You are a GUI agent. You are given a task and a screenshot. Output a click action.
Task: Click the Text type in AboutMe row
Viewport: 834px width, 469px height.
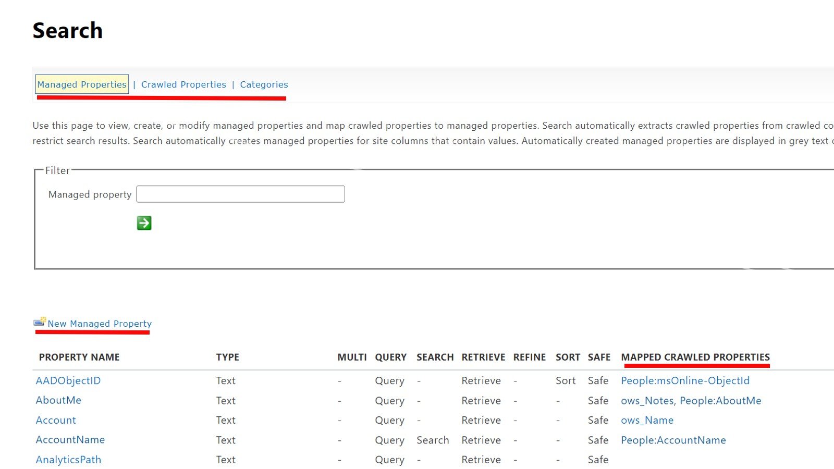[226, 401]
